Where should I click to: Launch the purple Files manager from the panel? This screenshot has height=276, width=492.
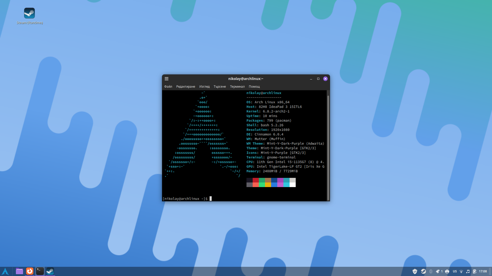point(19,271)
